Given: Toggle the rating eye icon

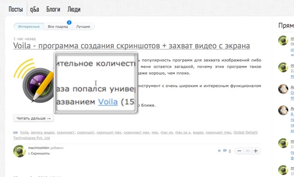Looking at the screenshot, I should point(248,151).
